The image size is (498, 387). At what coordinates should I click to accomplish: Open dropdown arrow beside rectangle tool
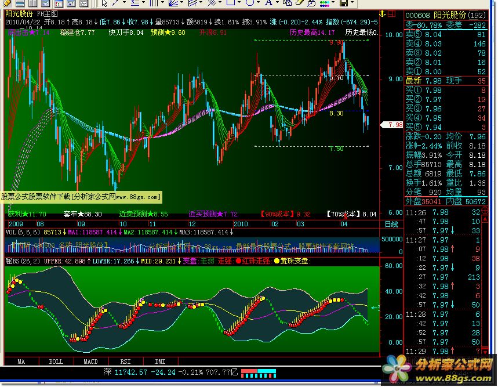click(239, 3)
